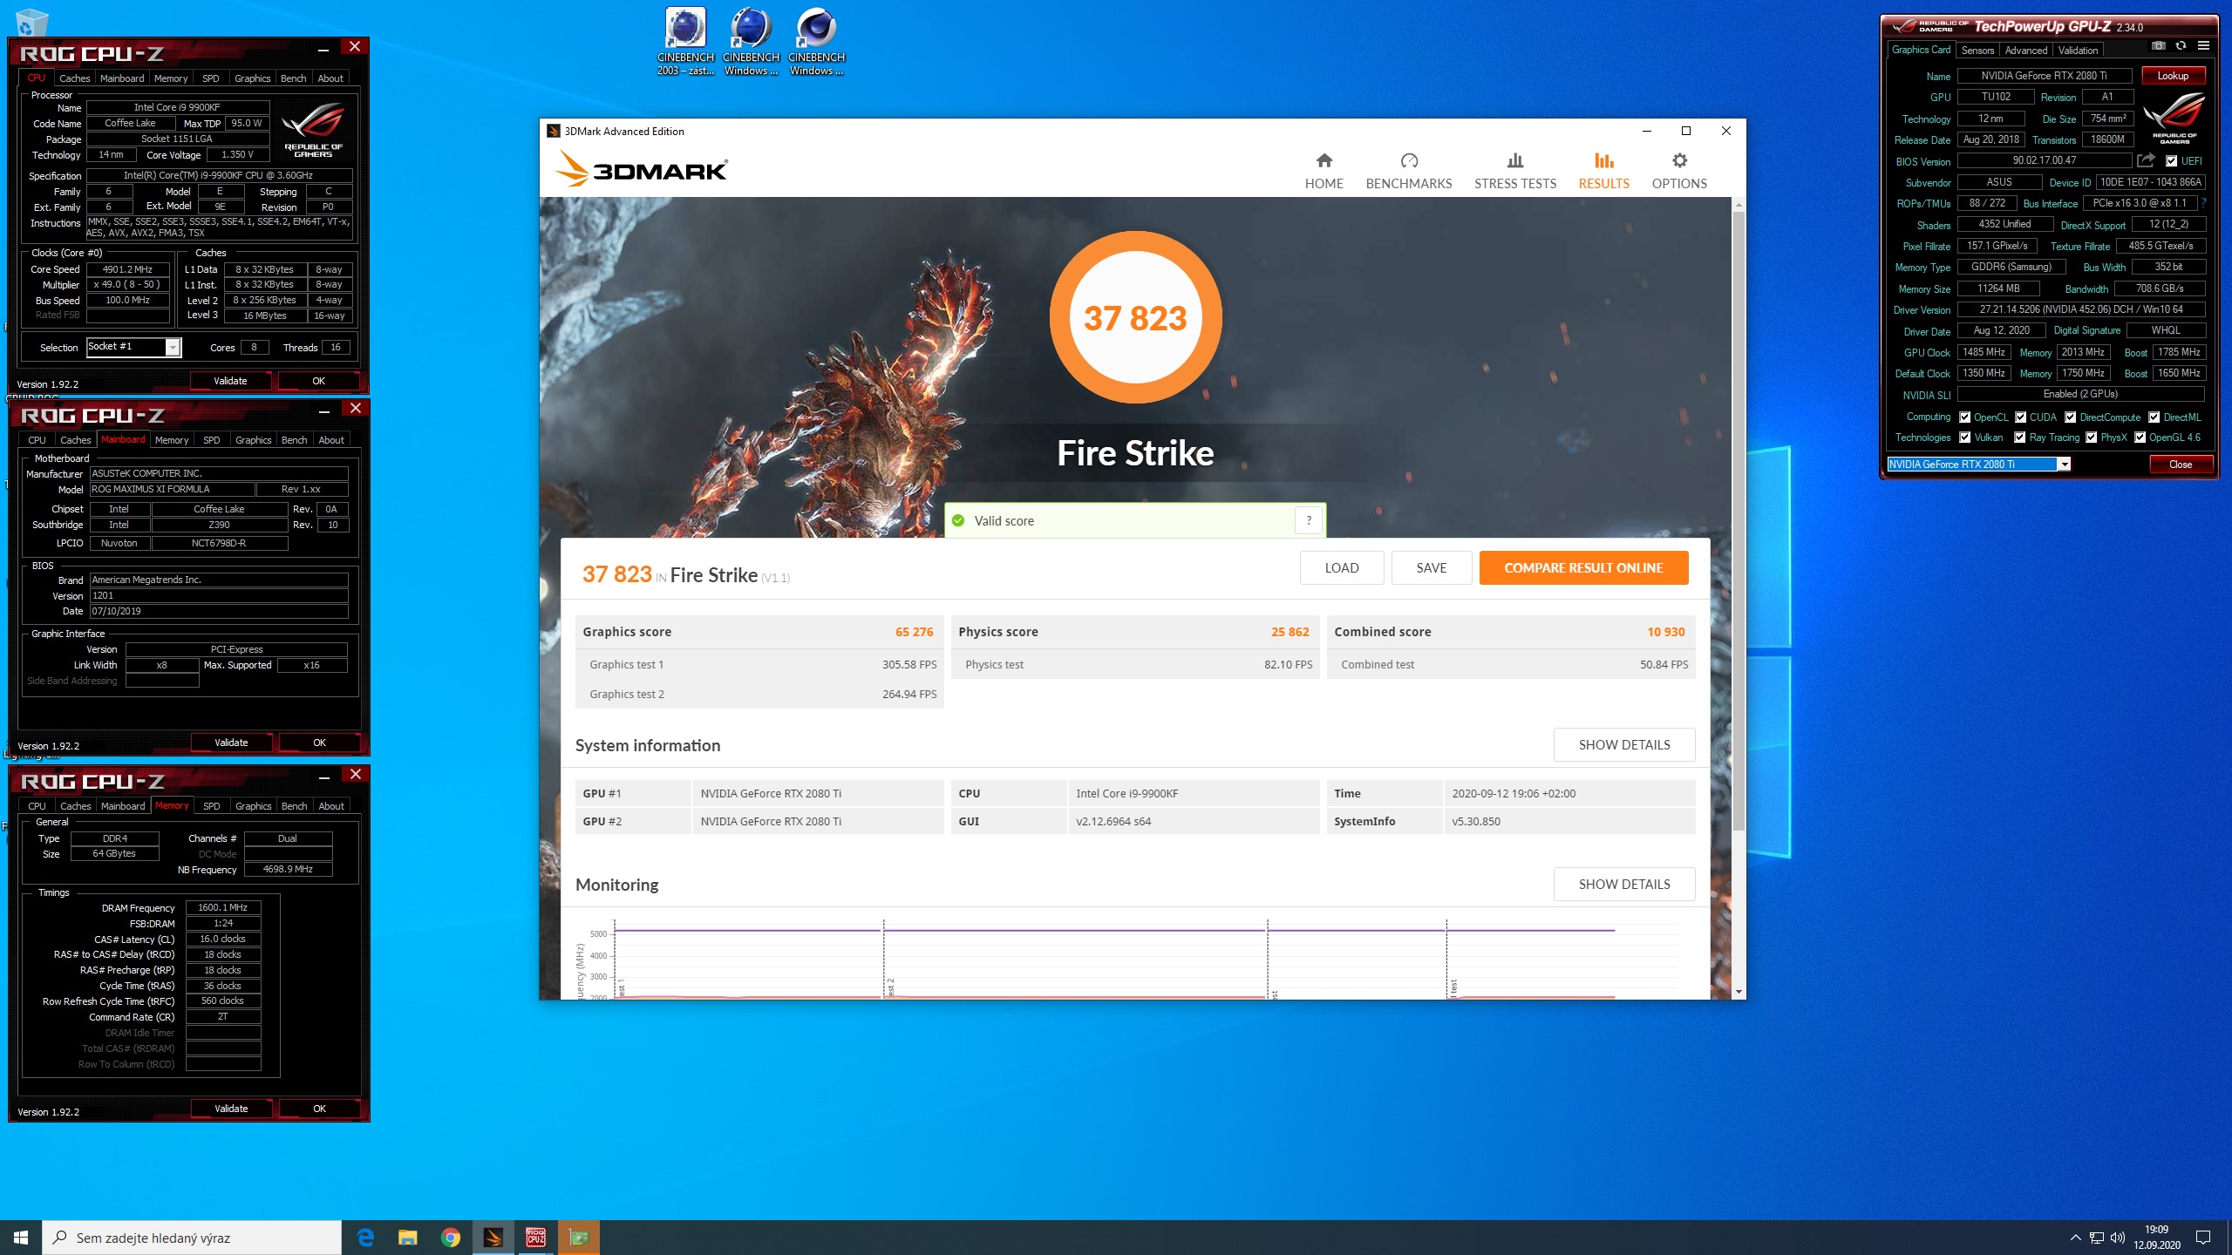This screenshot has height=1255, width=2232.
Task: Open File Explorer from taskbar
Action: click(407, 1238)
